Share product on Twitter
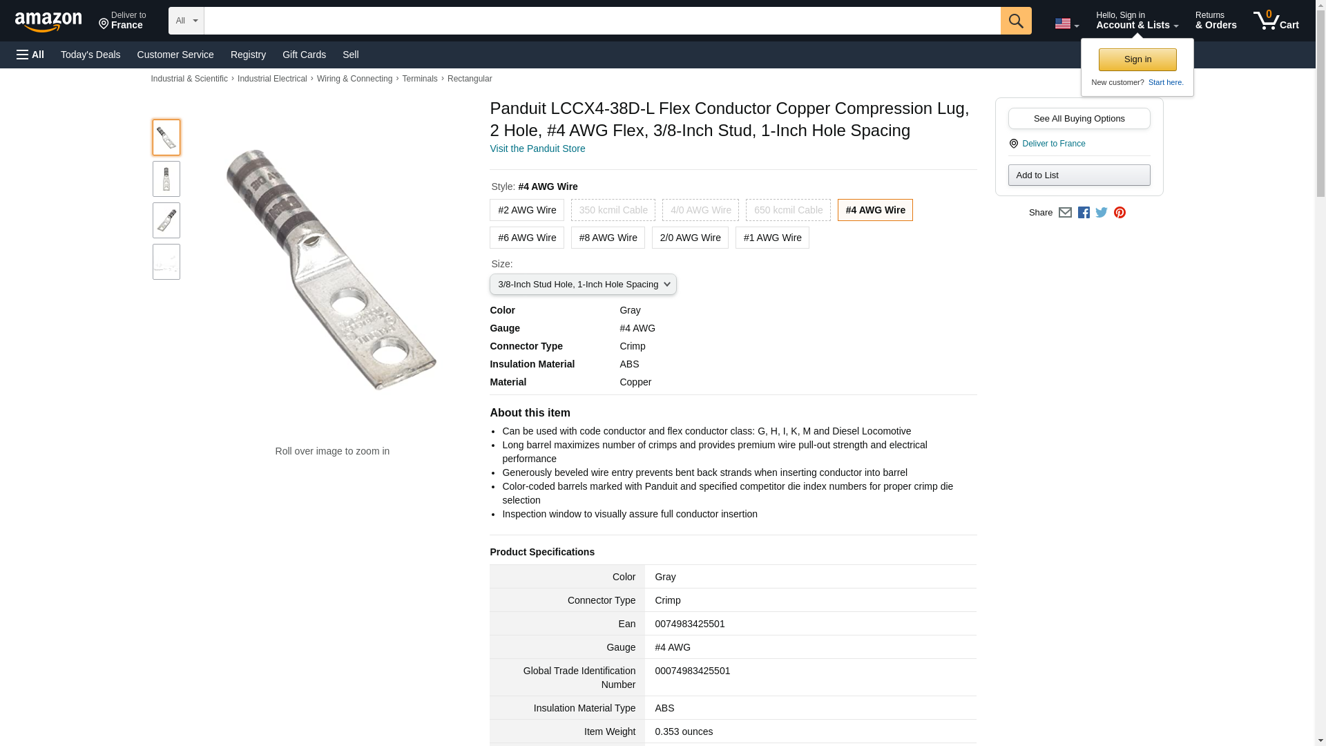Screen dimensions: 1326x746 pyautogui.click(x=1102, y=213)
